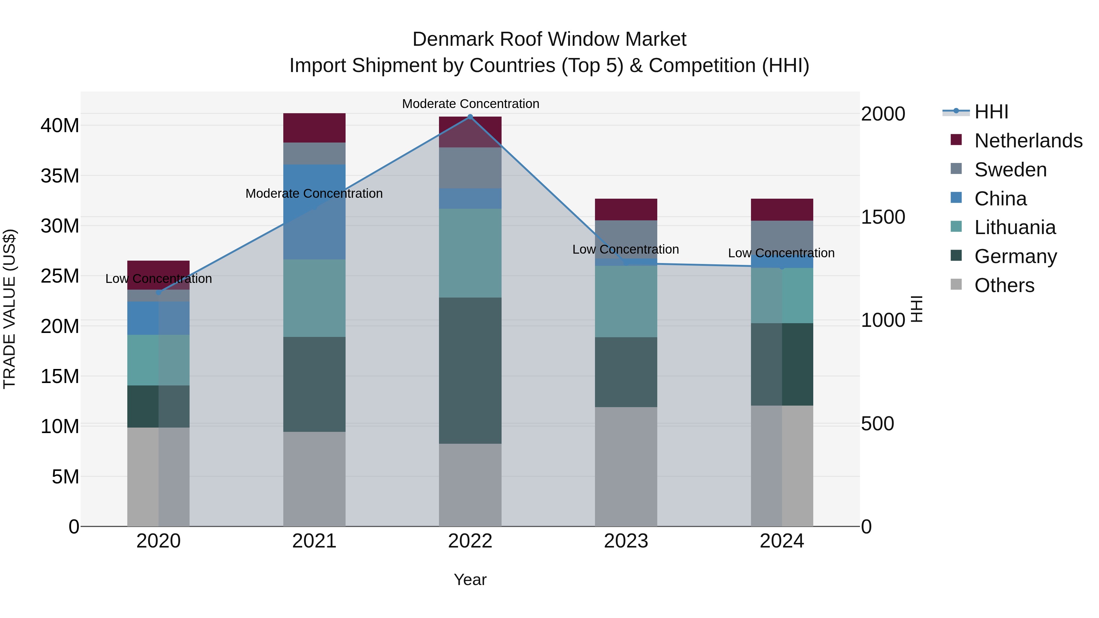Click the 500 HHI axis tick label
The width and height of the screenshot is (1099, 618).
coord(877,424)
